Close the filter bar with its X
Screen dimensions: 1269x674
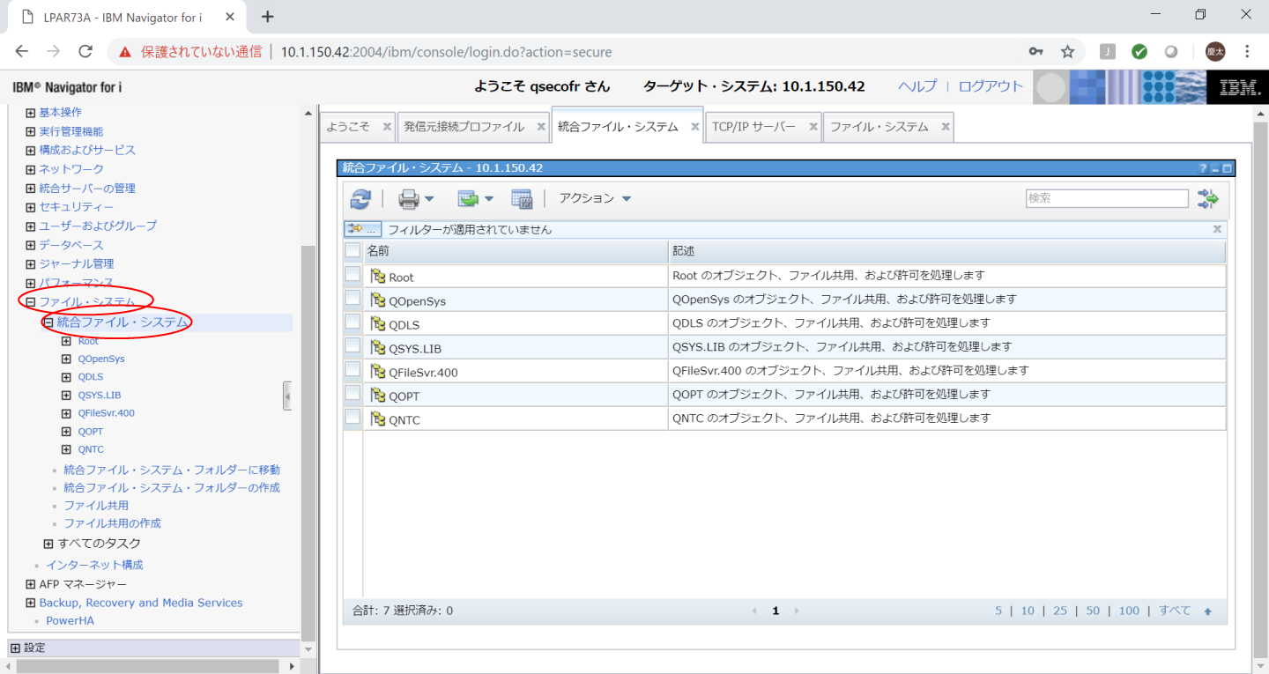pyautogui.click(x=1217, y=229)
